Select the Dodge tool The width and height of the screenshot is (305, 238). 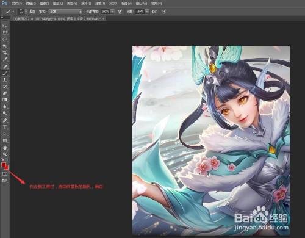point(5,114)
